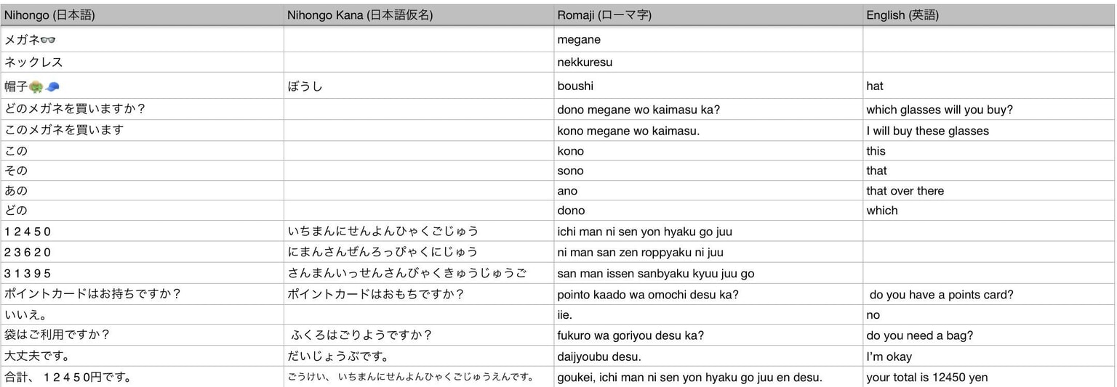Select the romaji cell 'daijyoubu desu.'
1117x387 pixels.
pyautogui.click(x=708, y=357)
